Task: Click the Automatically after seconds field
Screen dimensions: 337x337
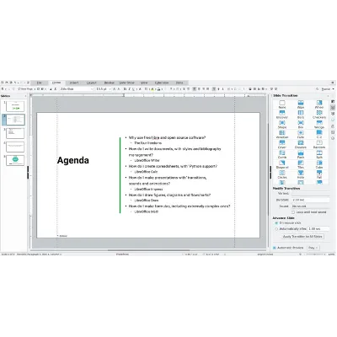Action: 318,229
